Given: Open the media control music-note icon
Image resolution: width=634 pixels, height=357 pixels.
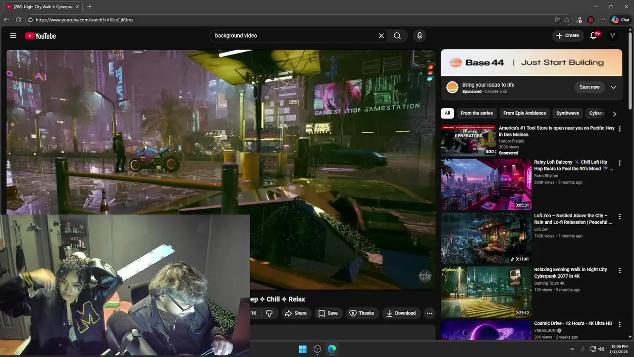Looking at the screenshot, I should [579, 20].
